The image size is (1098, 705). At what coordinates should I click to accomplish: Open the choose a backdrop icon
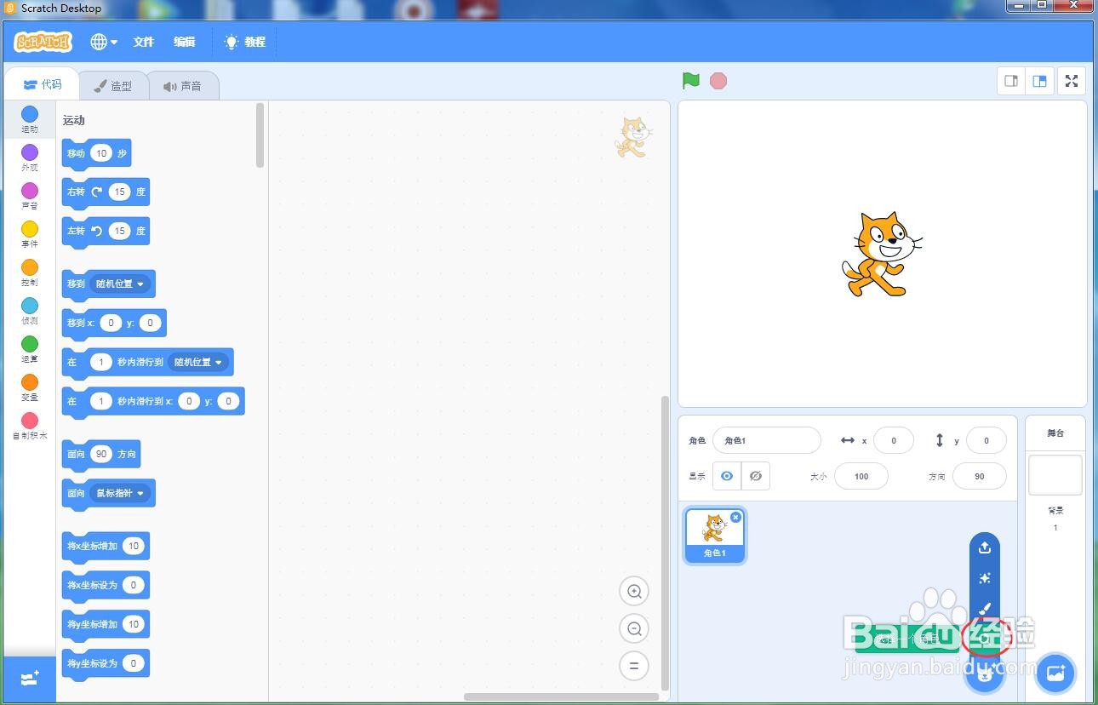(1055, 673)
